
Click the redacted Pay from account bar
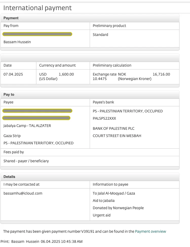click(x=37, y=34)
